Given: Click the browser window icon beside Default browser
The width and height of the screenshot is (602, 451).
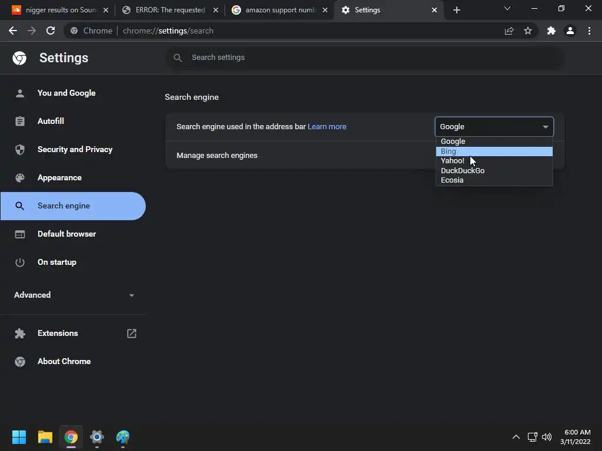Looking at the screenshot, I should 20,234.
